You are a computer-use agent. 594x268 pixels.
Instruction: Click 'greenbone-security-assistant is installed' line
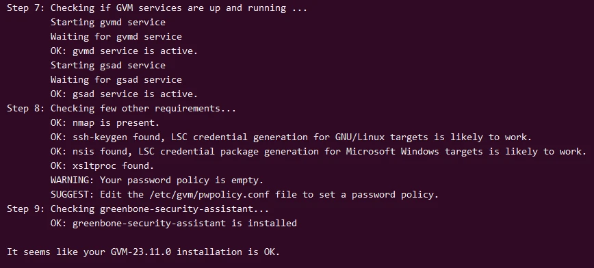click(x=174, y=224)
